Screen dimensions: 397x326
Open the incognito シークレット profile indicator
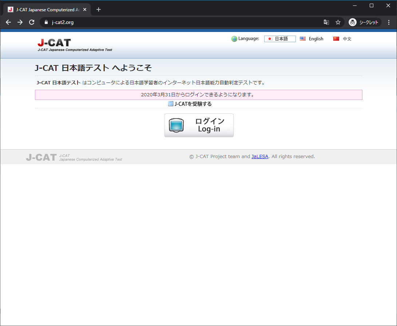(x=364, y=22)
